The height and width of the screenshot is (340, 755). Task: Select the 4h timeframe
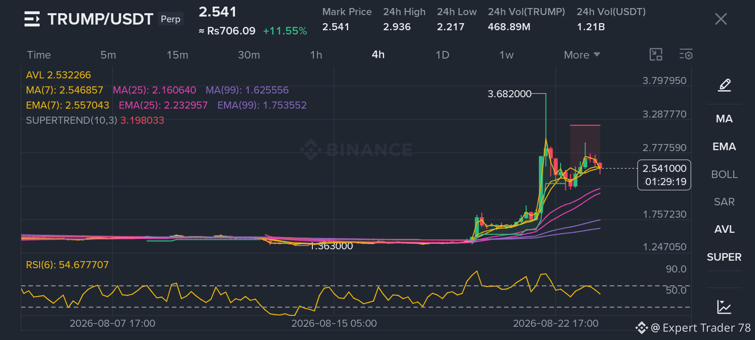click(x=378, y=54)
